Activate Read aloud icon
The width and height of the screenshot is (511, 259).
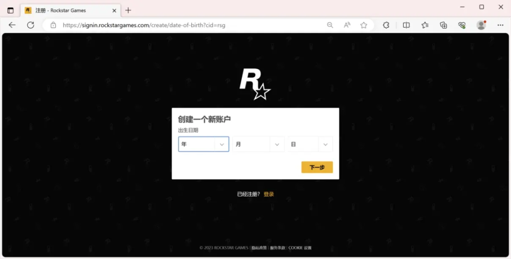tap(347, 25)
